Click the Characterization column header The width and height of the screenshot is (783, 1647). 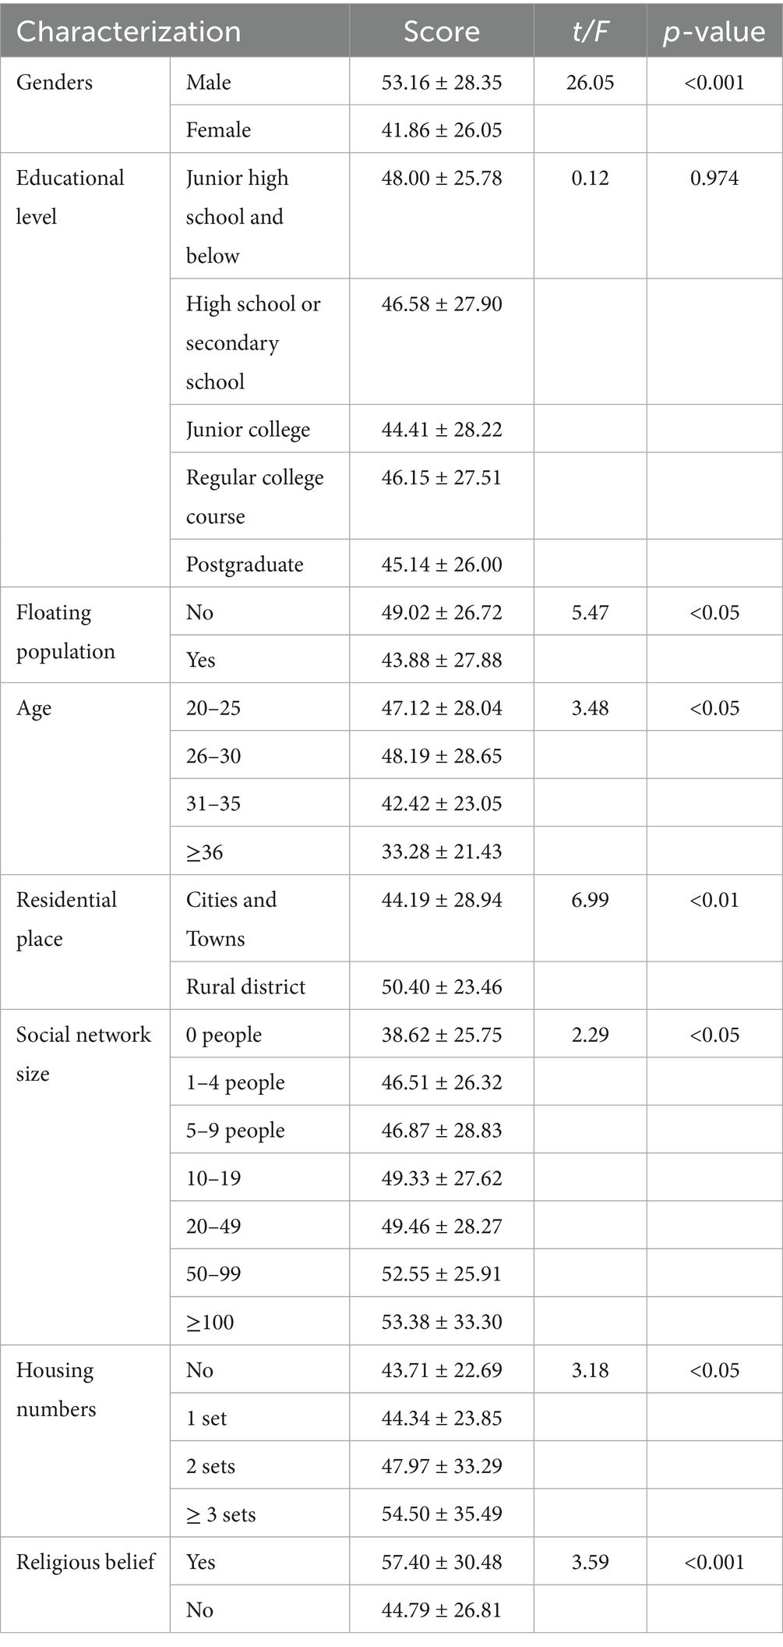[x=129, y=31]
